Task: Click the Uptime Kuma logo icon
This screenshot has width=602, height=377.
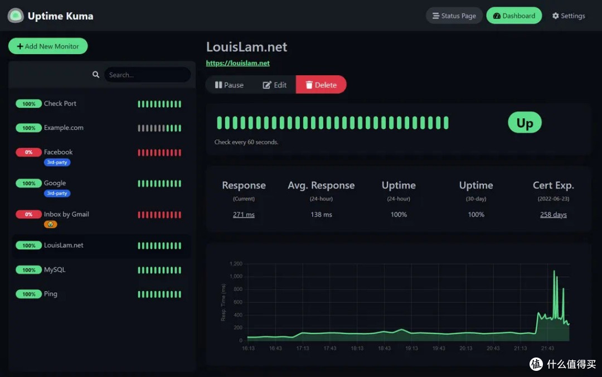Action: tap(16, 16)
